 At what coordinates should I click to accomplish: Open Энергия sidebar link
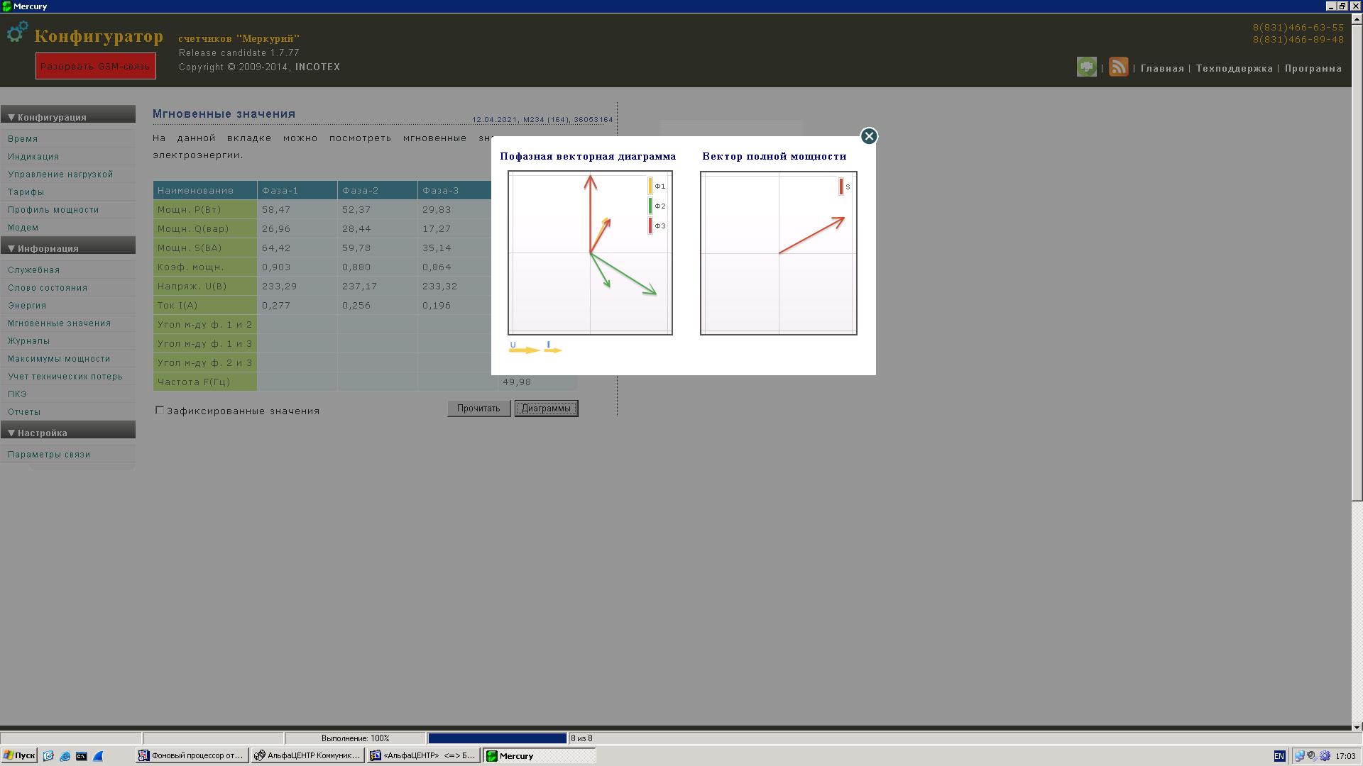coord(27,306)
